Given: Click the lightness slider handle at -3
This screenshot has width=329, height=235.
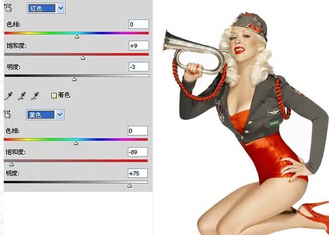Looking at the screenshot, I should [x=74, y=79].
